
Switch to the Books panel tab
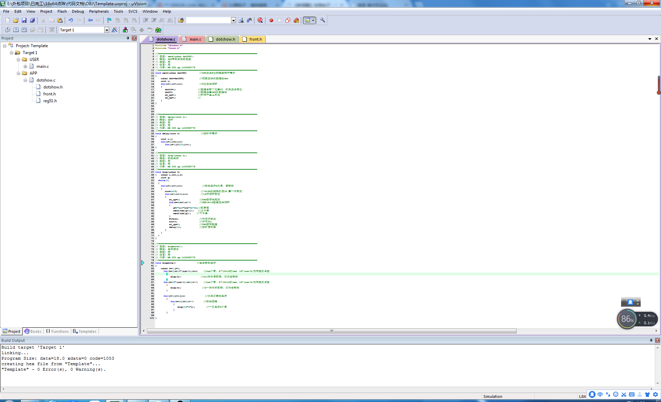click(33, 331)
